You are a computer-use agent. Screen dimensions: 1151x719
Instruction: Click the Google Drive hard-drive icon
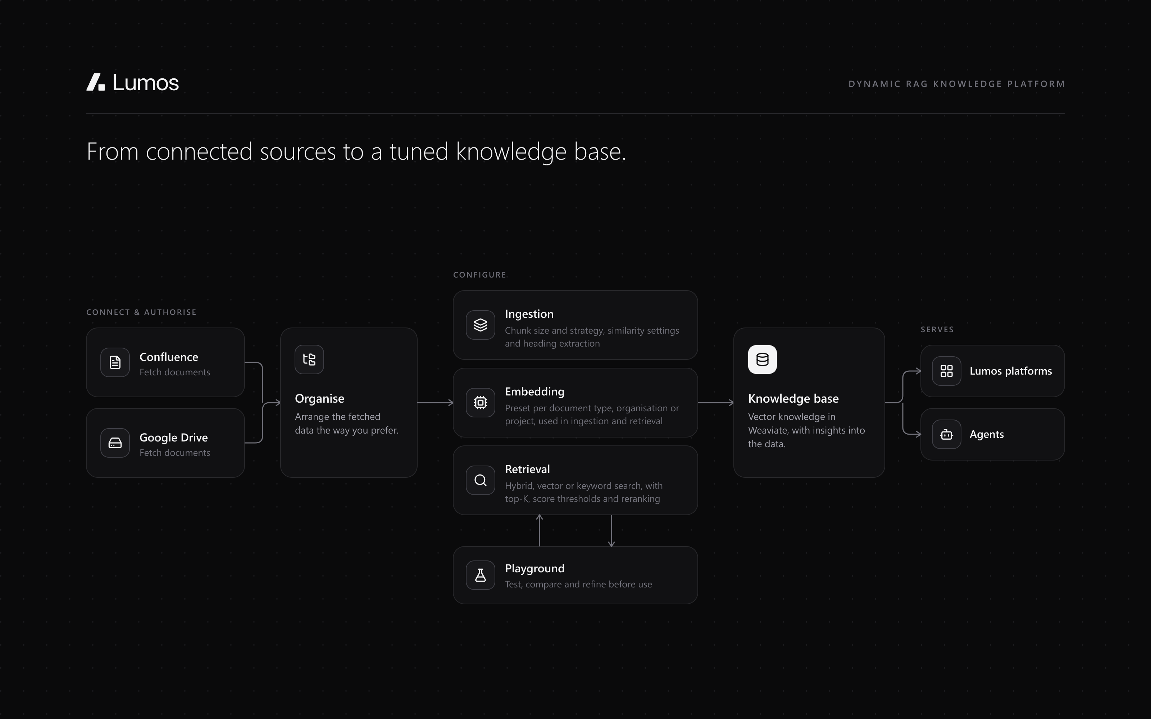115,443
